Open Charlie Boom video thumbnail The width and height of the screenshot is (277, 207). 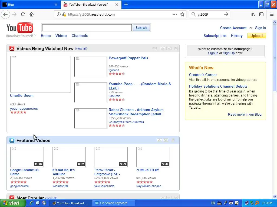[41, 74]
